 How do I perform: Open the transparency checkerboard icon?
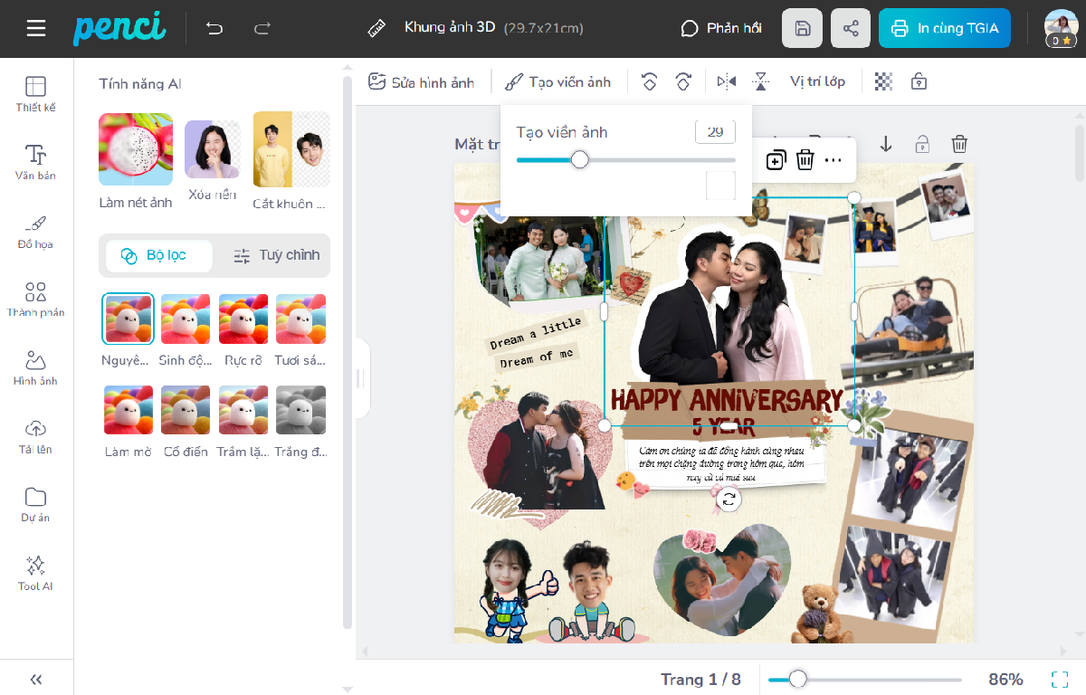[x=883, y=82]
